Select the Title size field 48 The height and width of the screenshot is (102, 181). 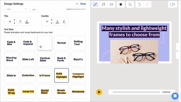(10, 22)
